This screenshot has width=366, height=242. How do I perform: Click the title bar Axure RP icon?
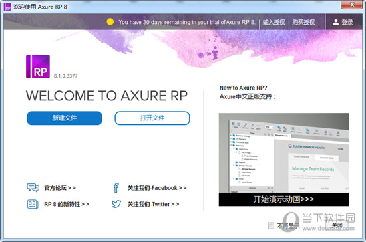coord(7,7)
